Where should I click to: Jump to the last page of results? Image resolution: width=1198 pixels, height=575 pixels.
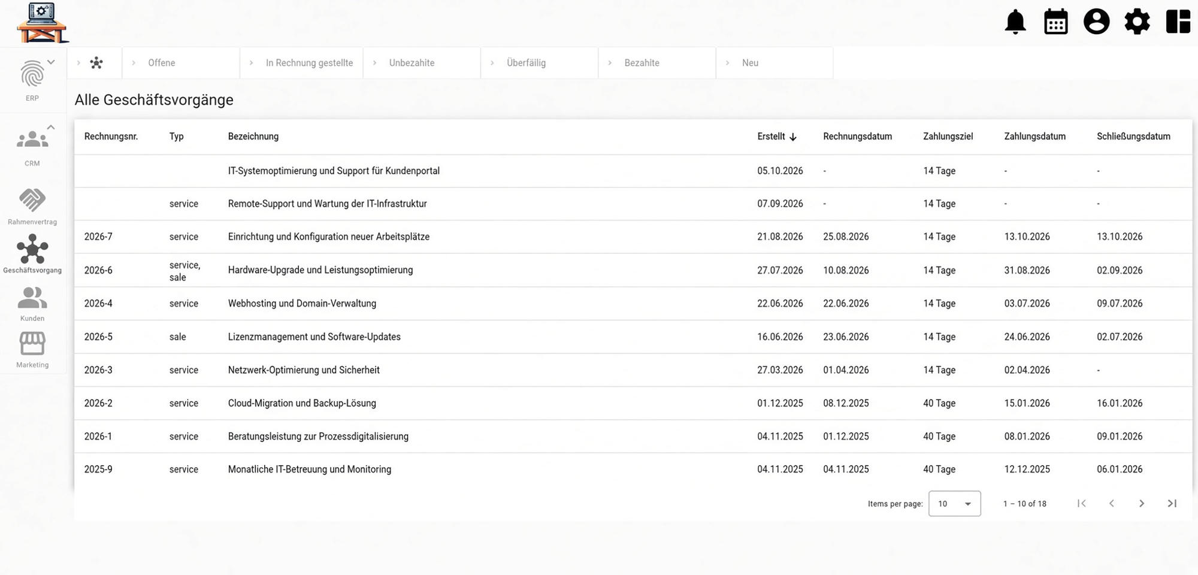tap(1172, 503)
